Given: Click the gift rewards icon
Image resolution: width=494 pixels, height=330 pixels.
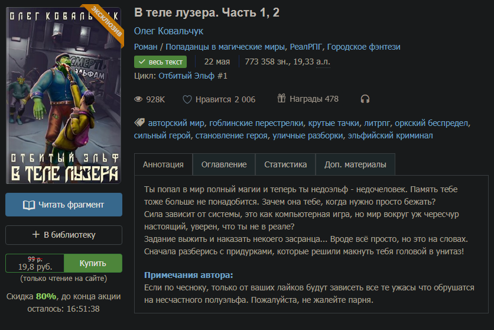Looking at the screenshot, I should tap(281, 98).
